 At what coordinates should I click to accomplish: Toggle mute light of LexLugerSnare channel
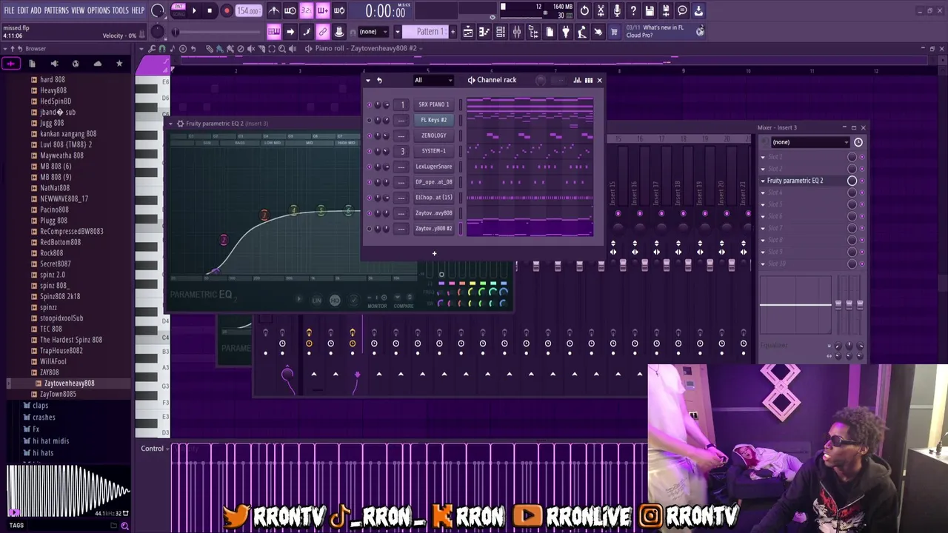370,167
